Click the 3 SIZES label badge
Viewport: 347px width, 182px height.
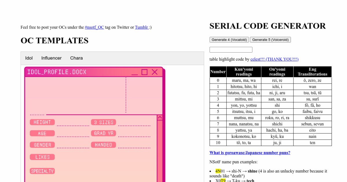tap(104, 122)
